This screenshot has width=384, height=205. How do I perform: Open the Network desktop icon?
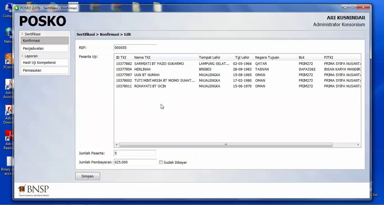coord(9,36)
